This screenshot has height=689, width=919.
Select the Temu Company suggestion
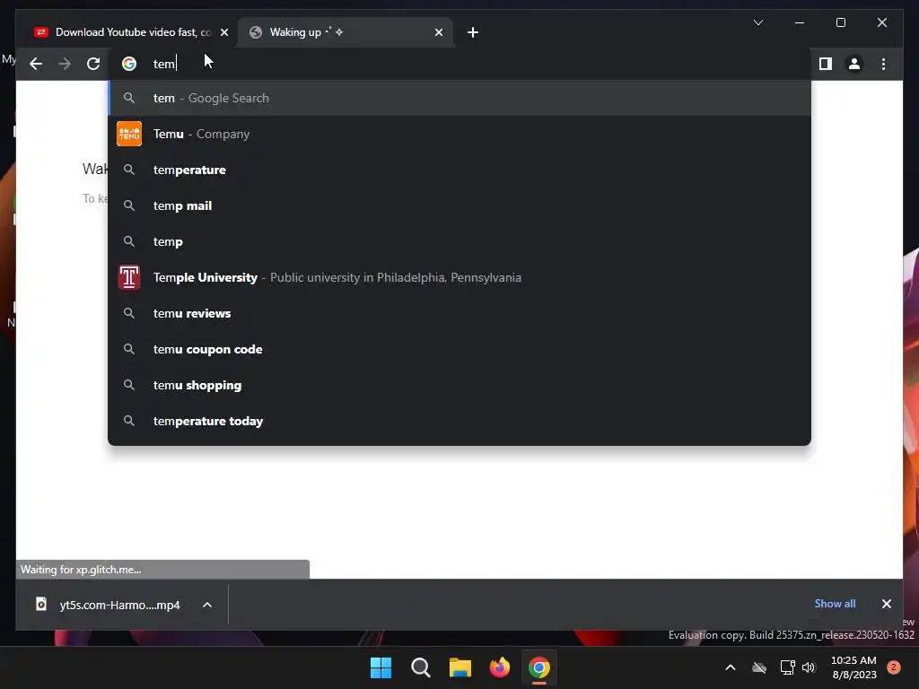pyautogui.click(x=459, y=135)
